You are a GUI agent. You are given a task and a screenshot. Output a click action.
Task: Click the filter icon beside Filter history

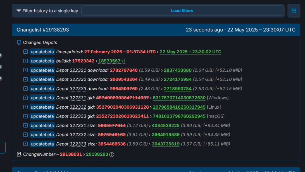click(19, 11)
